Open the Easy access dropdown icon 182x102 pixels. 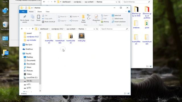click(89, 18)
